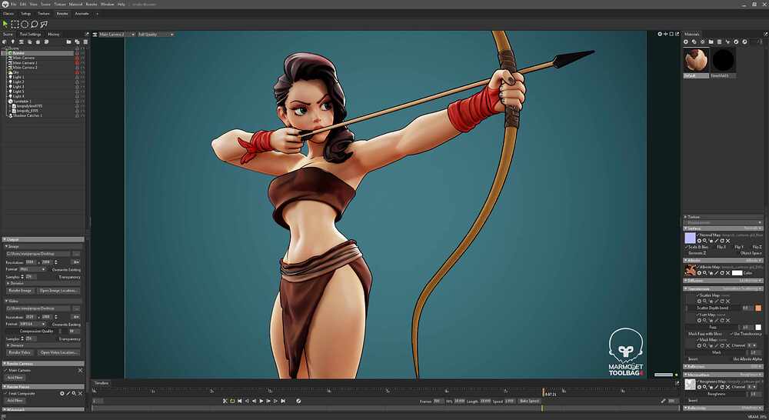Viewport: 769px width, 420px height.
Task: Open the Main Camera 2 viewport camera dropdown
Action: coord(117,35)
